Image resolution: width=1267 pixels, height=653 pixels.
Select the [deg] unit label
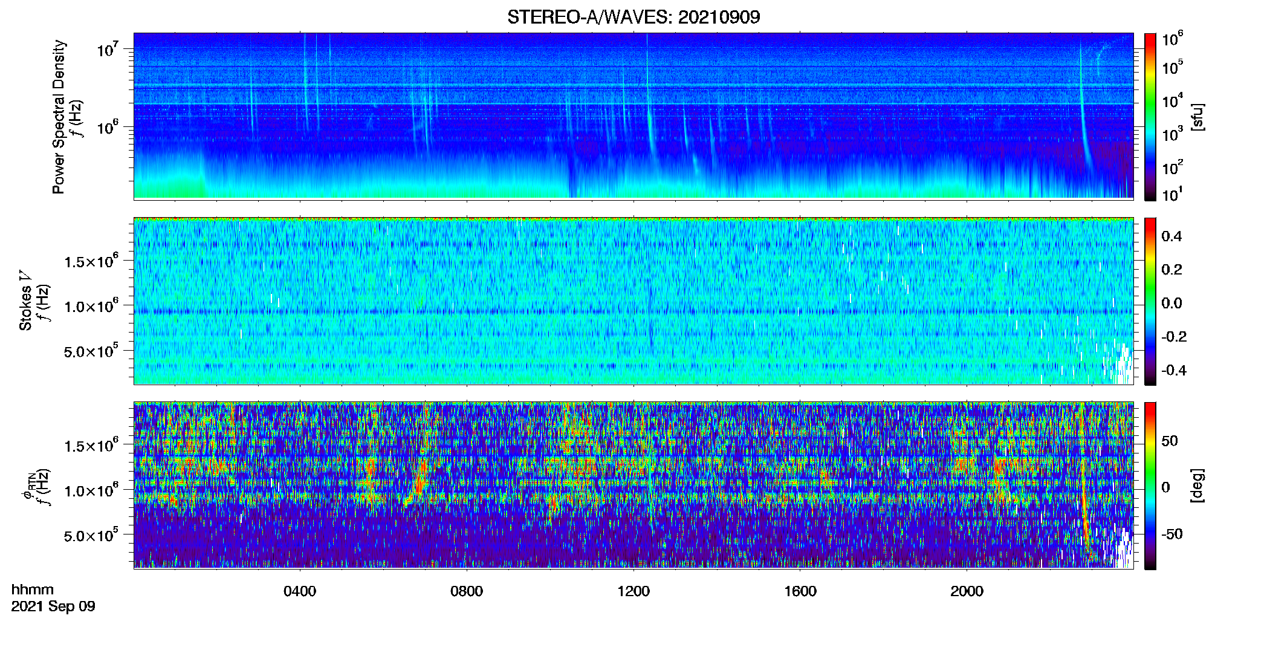(x=1197, y=486)
